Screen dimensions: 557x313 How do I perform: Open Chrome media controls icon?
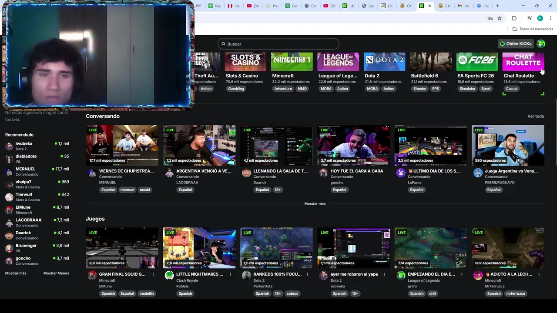[x=530, y=18]
